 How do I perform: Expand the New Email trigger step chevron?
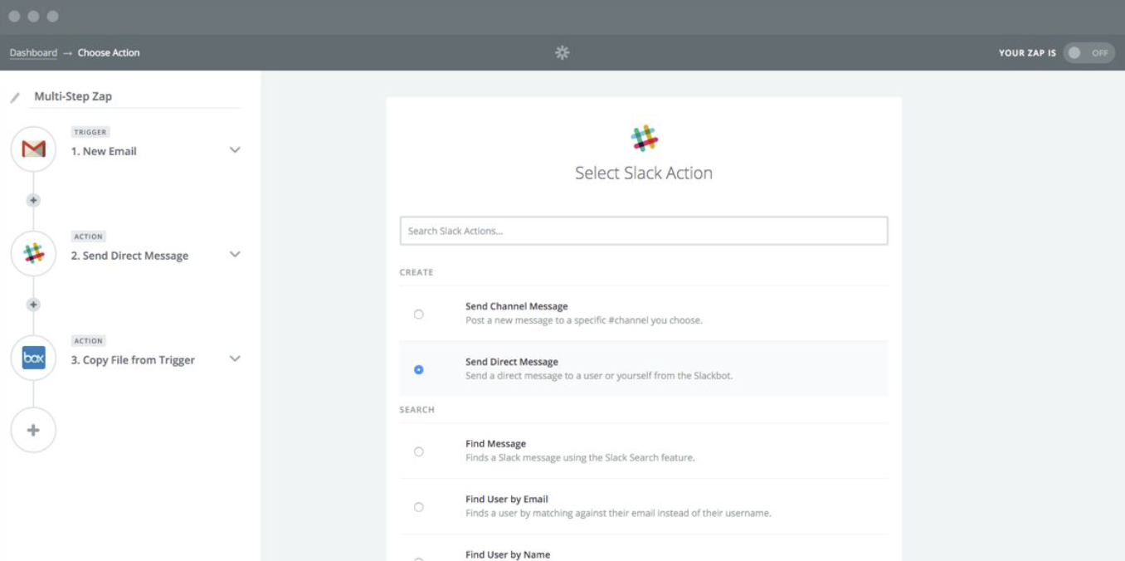(x=235, y=150)
